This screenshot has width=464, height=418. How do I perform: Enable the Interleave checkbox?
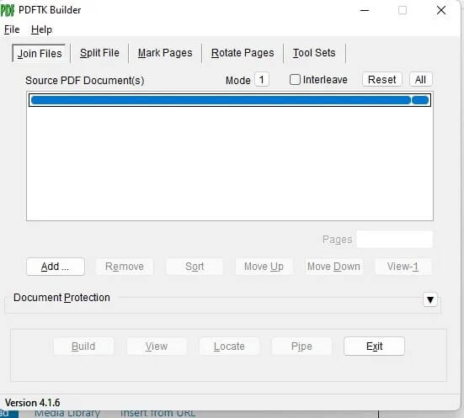[x=295, y=80]
